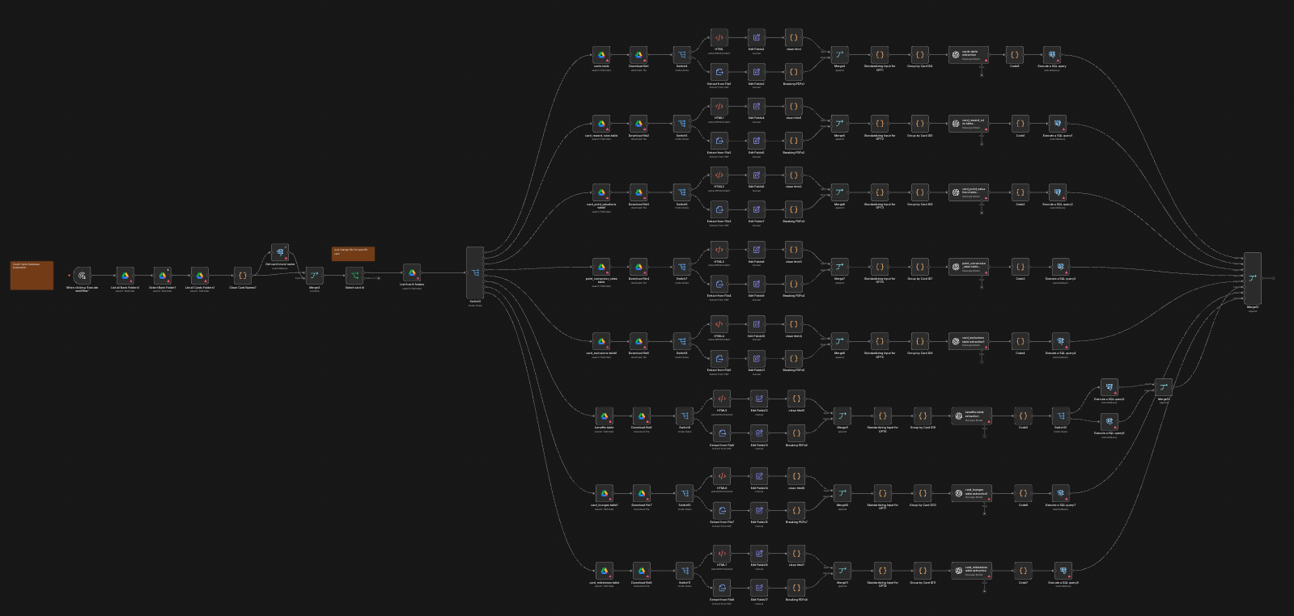This screenshot has height=616, width=1294.
Task: Open the 'card_point_valuations table1' Drive node
Action: 601,192
